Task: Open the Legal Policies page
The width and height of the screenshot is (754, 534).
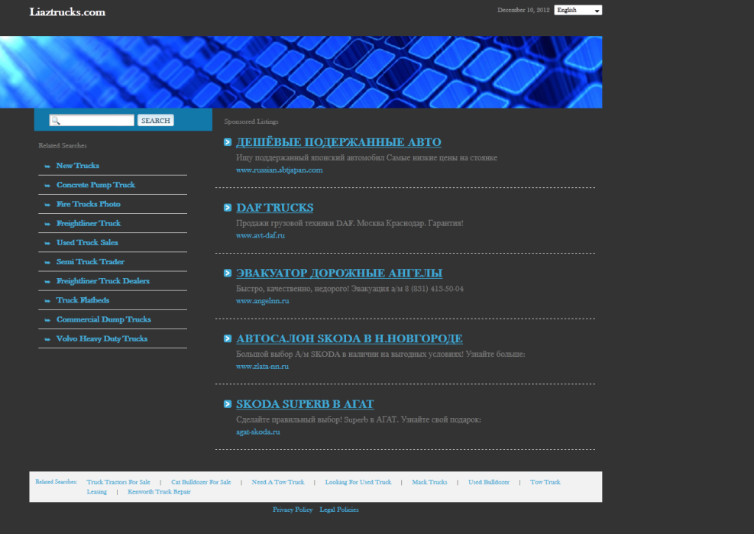Action: click(338, 510)
